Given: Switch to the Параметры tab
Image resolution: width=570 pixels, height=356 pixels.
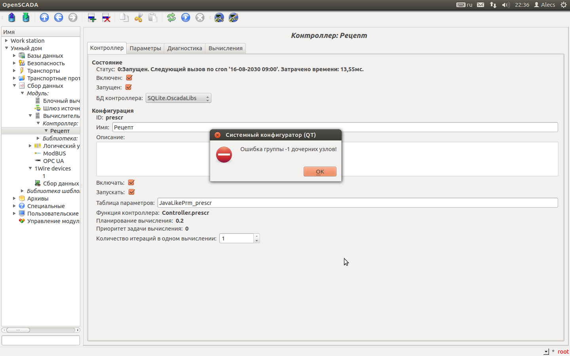Looking at the screenshot, I should pyautogui.click(x=145, y=48).
